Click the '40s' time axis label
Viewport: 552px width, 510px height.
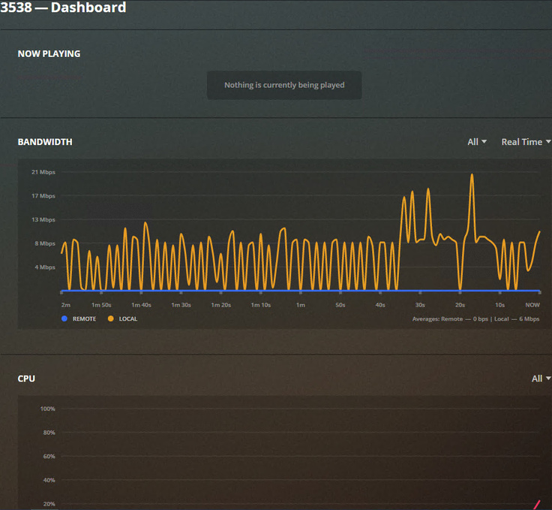(380, 305)
